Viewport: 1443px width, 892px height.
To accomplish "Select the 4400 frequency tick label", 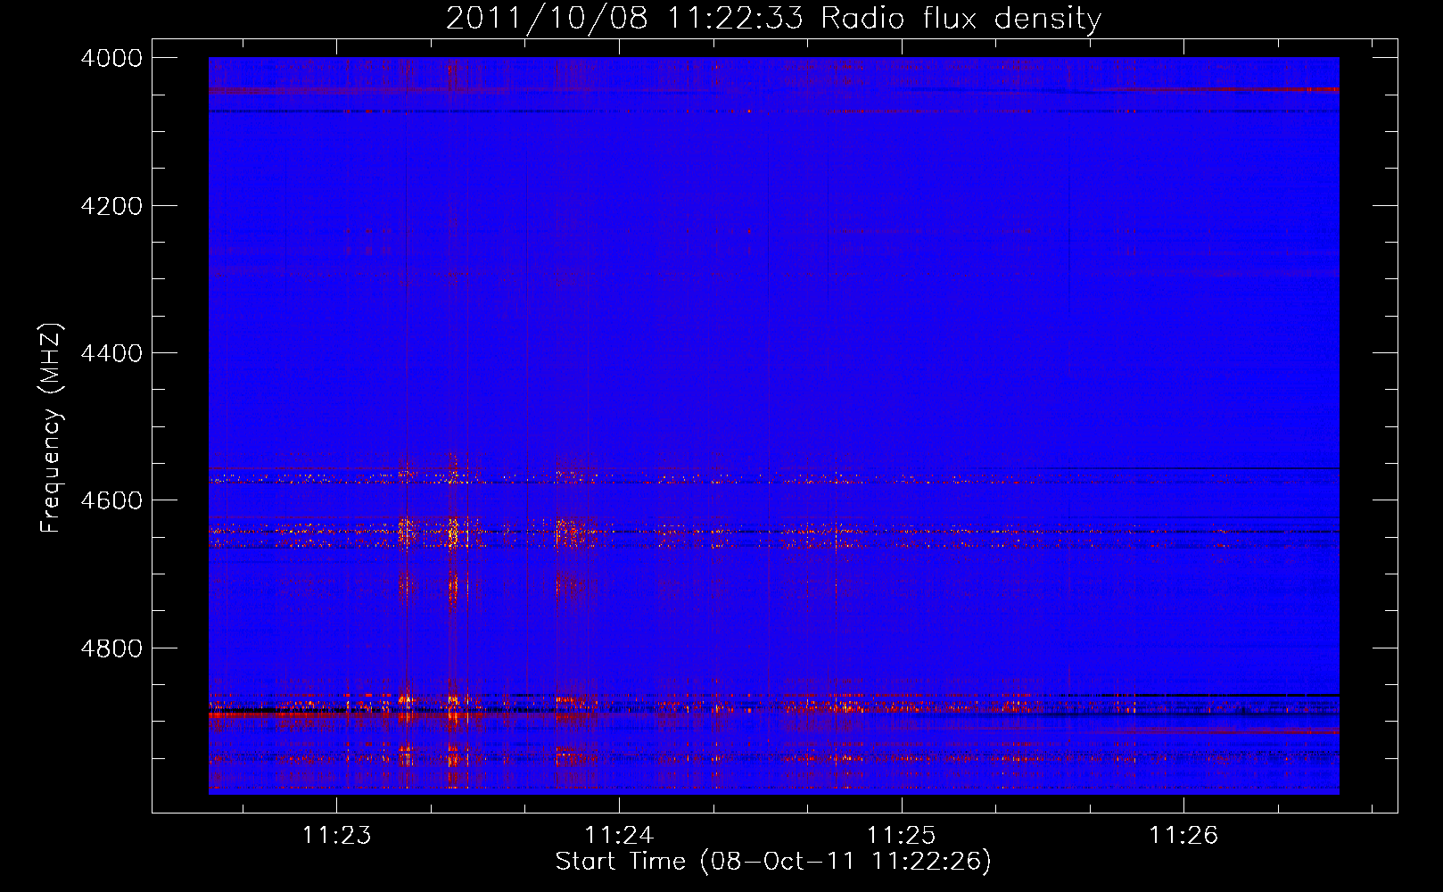I will pyautogui.click(x=111, y=353).
